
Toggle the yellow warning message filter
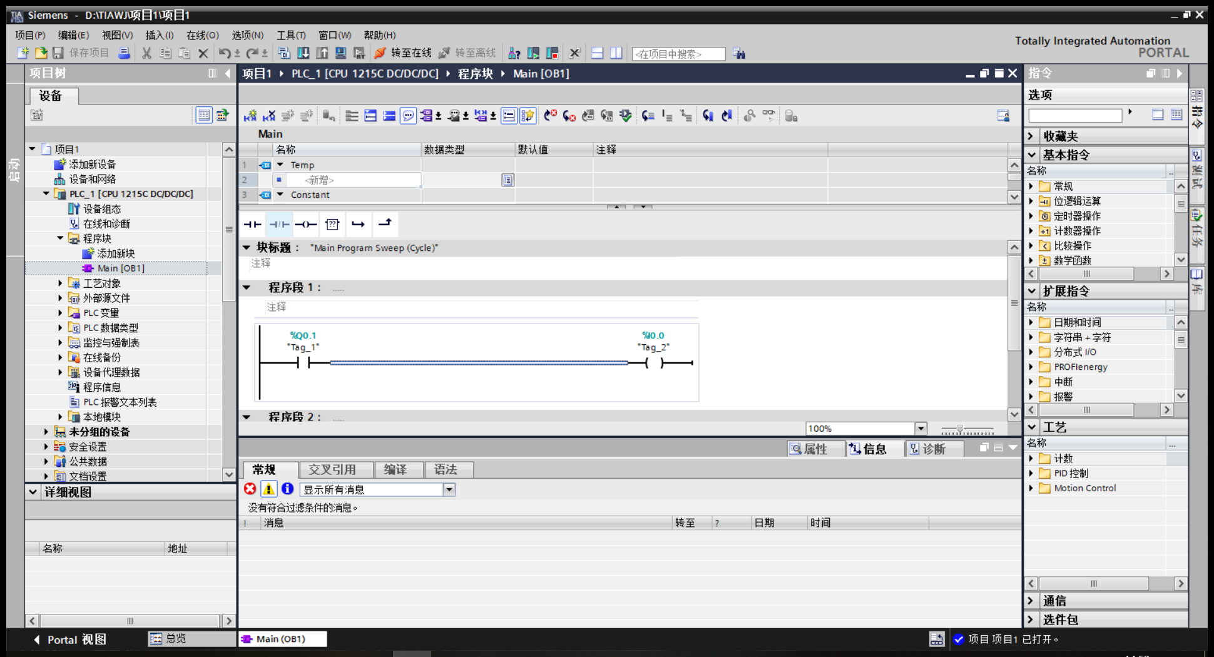coord(268,489)
